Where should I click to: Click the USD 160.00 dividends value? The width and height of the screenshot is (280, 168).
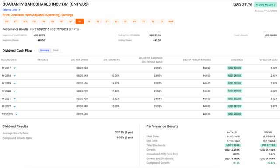234,68
